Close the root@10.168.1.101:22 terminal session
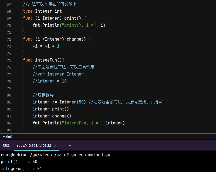Screen dimensions: 216x172 pyautogui.click(x=55, y=145)
